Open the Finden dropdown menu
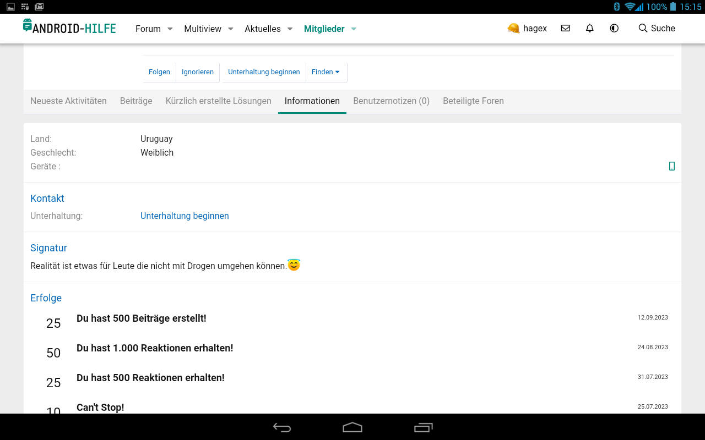This screenshot has width=705, height=440. tap(326, 72)
